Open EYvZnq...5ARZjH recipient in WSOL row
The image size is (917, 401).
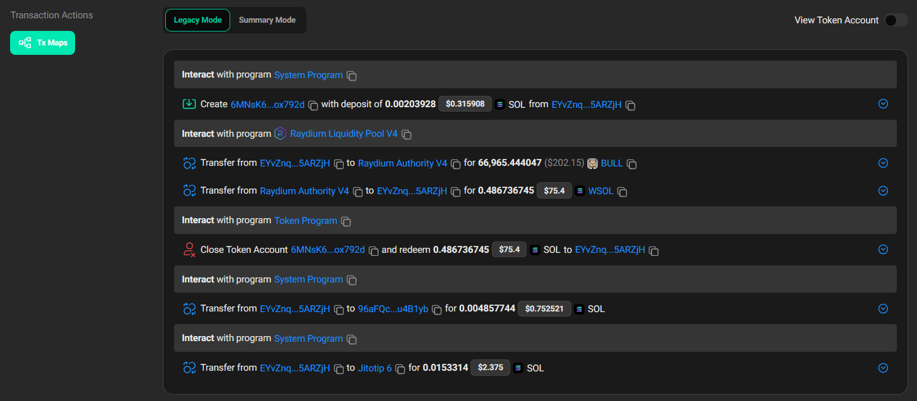(412, 190)
